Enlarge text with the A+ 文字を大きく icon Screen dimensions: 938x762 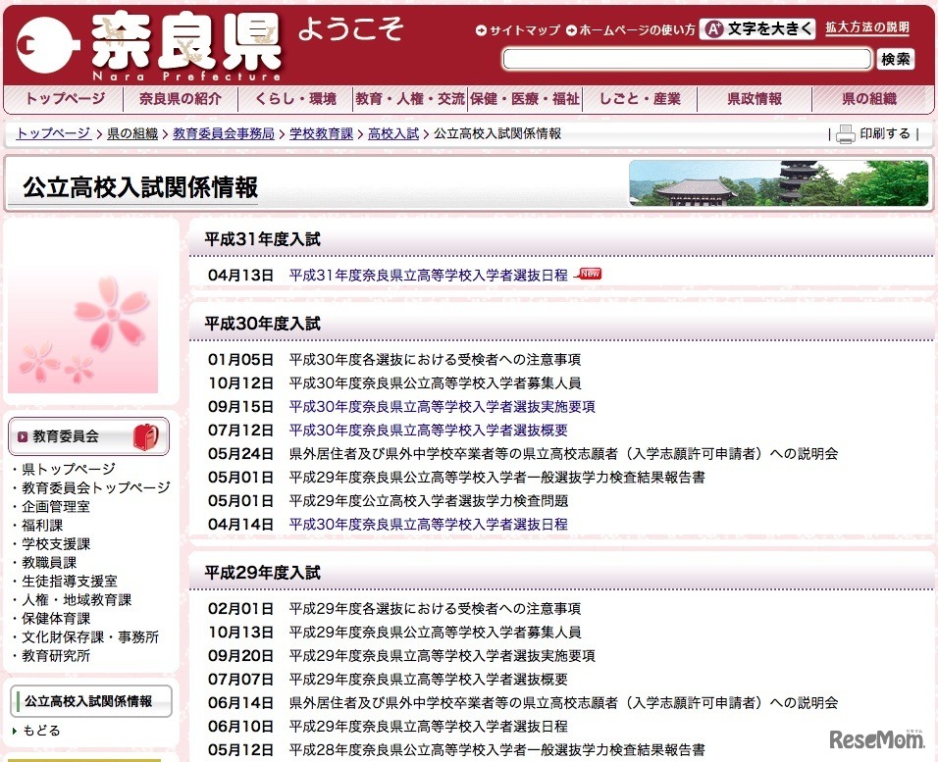tap(713, 29)
